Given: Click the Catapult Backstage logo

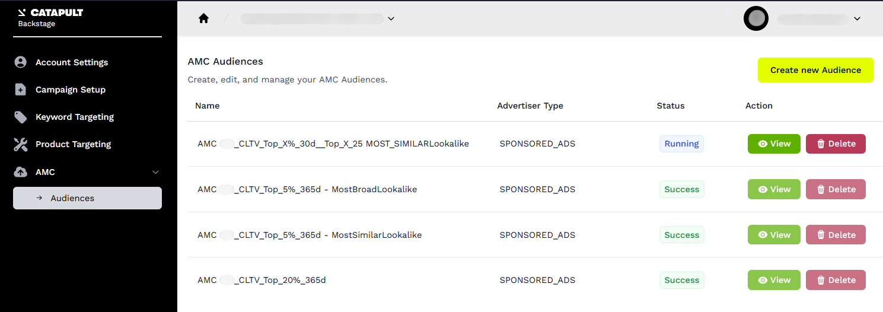Looking at the screenshot, I should (50, 18).
